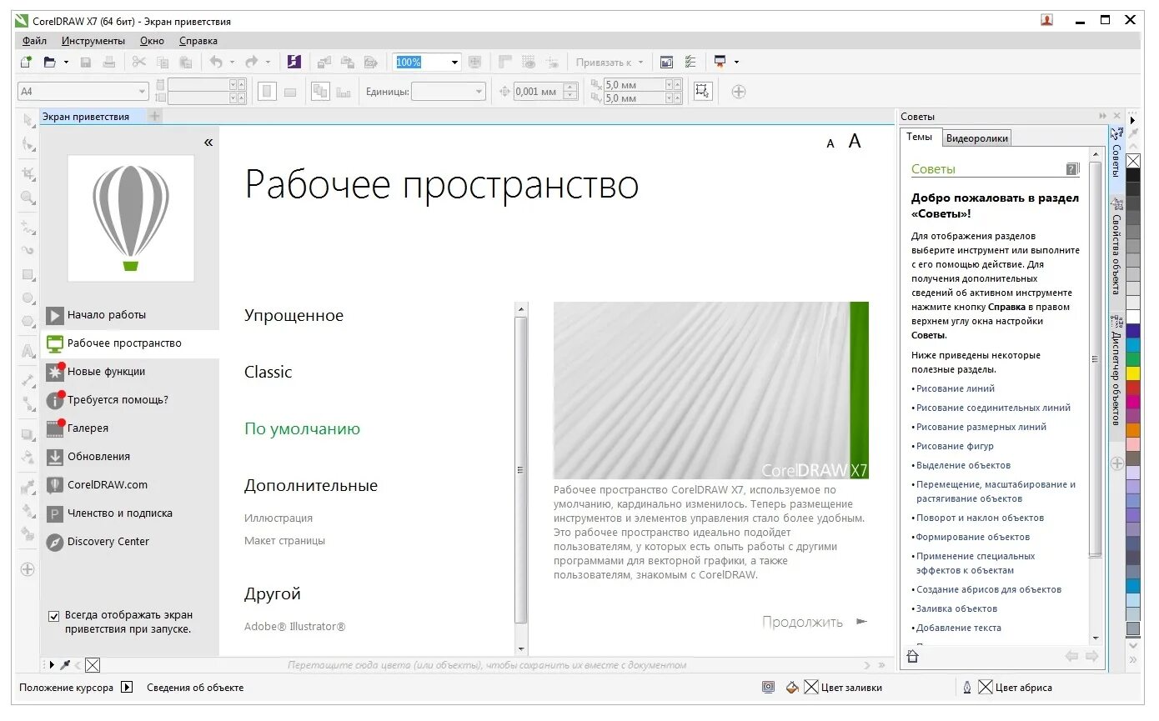Open the zoom level 100% dropdown
Screen dimensions: 1159x721
pos(454,62)
